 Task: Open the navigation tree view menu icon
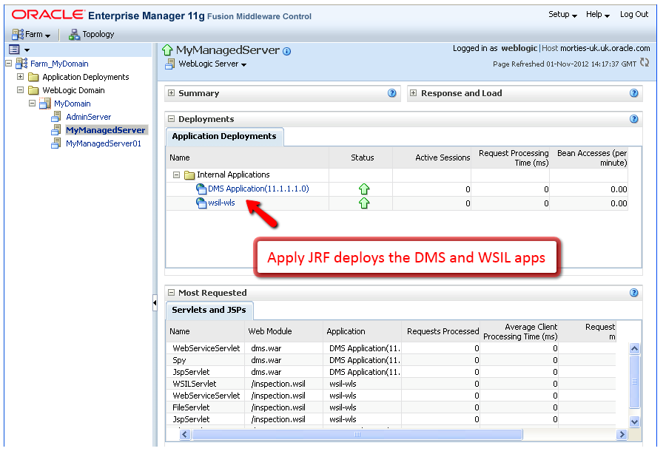[x=18, y=50]
